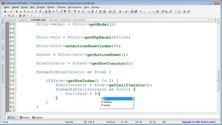
Task: Open the Плагины menu
Action: [x=61, y=7]
